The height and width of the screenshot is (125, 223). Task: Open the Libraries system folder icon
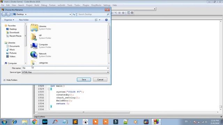(x=34, y=28)
